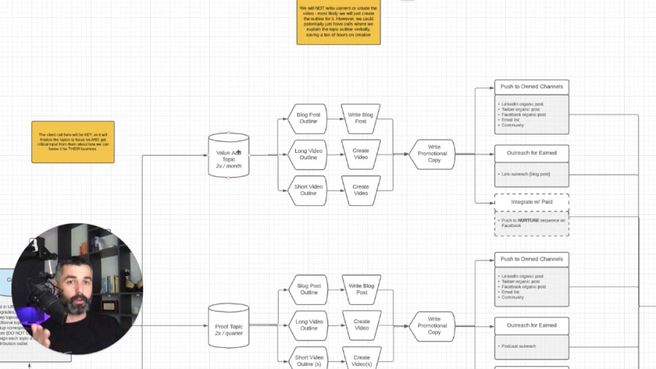Image resolution: width=656 pixels, height=369 pixels.
Task: Click 'Facebook organic post' in the Value Add channel list
Action: [x=523, y=114]
